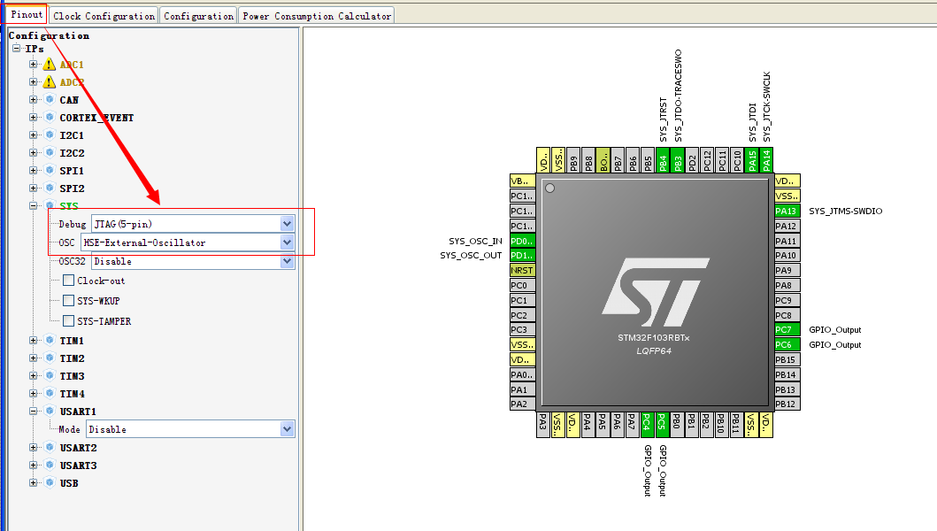Expand the SPI2 peripheral node
This screenshot has height=531, width=937.
point(34,188)
